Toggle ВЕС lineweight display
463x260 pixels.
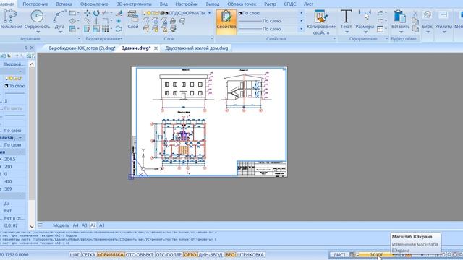230,255
